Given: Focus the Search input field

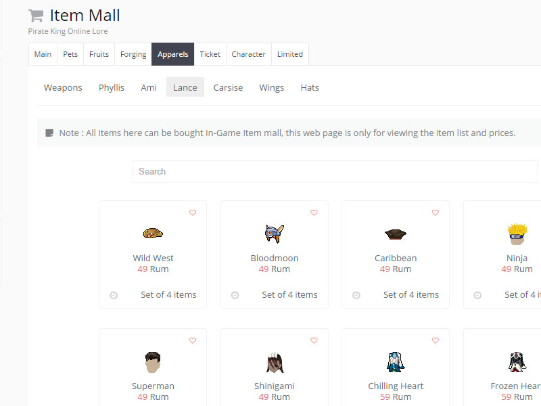Looking at the screenshot, I should coord(335,172).
